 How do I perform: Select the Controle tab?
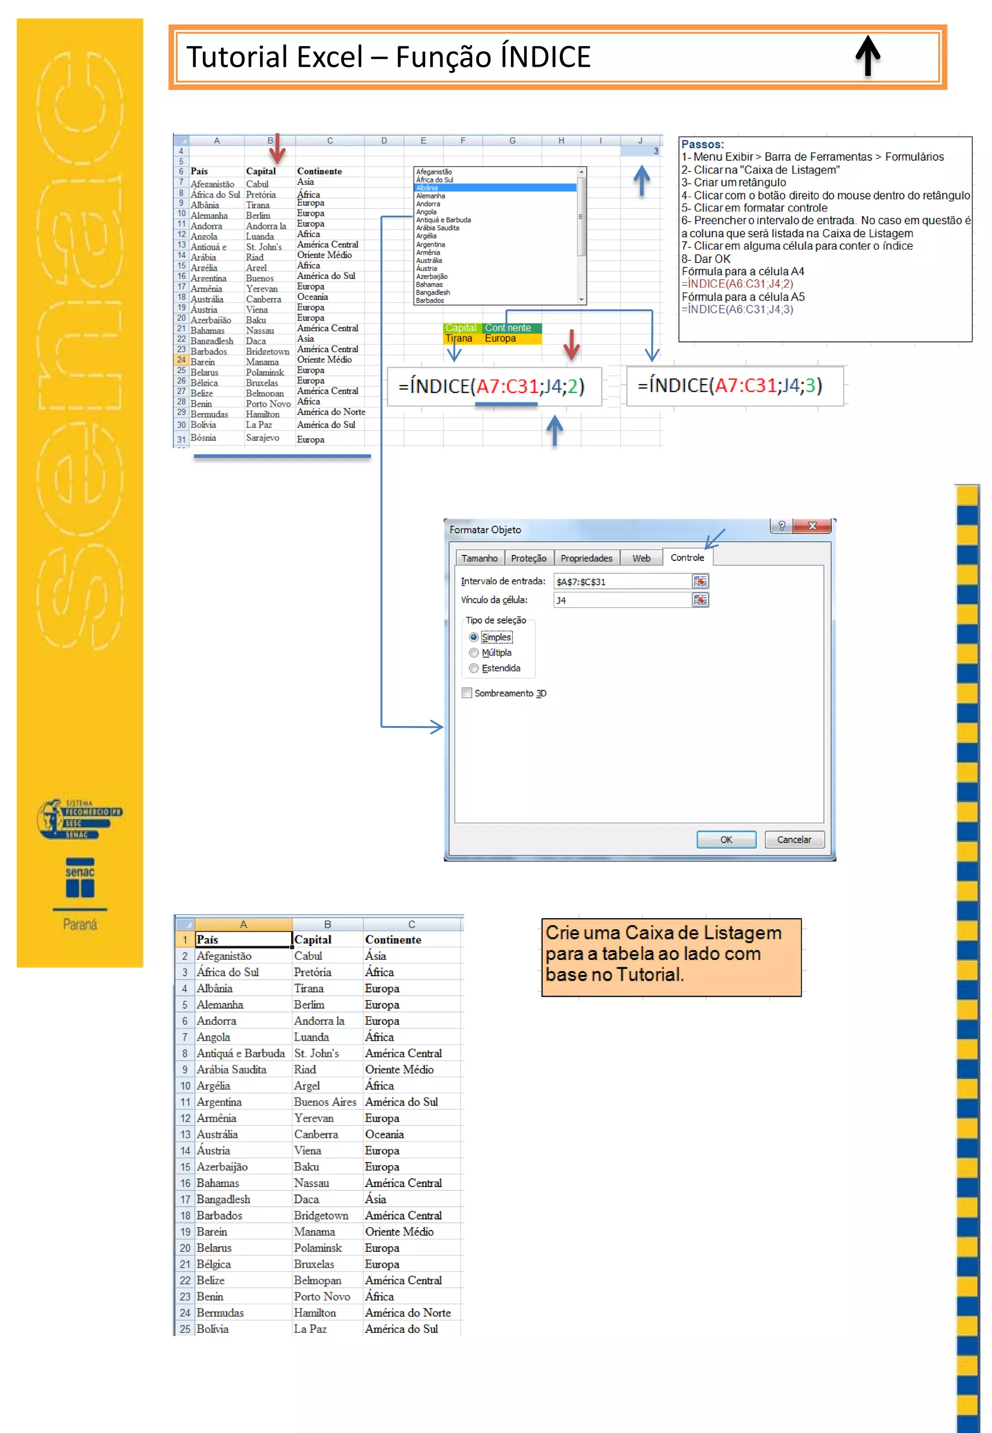687,557
